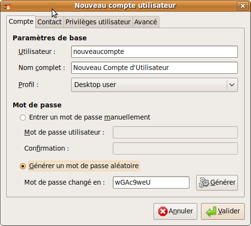Click the green arrow icon beside Valider

[x=211, y=211]
